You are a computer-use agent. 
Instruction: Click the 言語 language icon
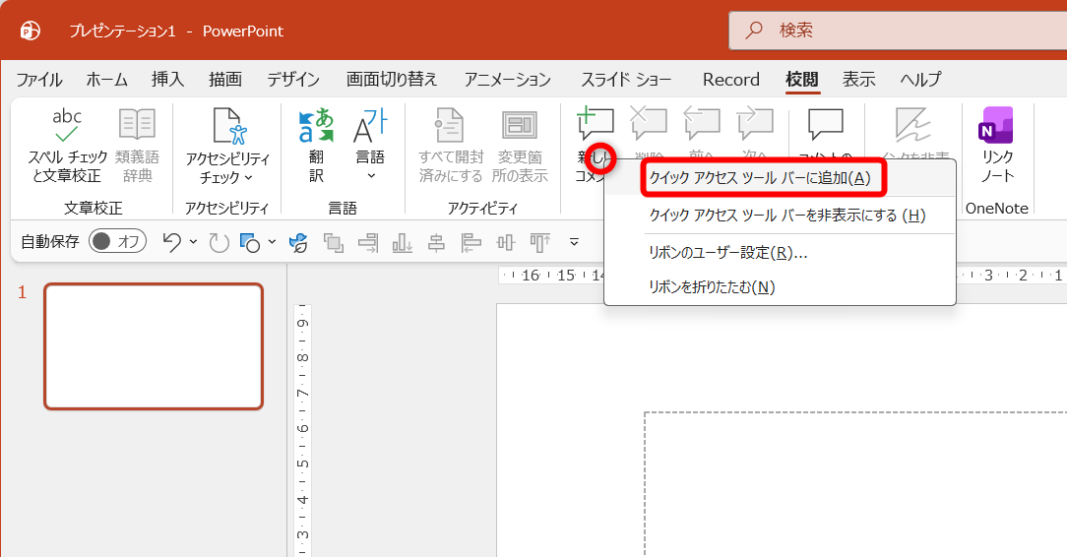(x=370, y=127)
